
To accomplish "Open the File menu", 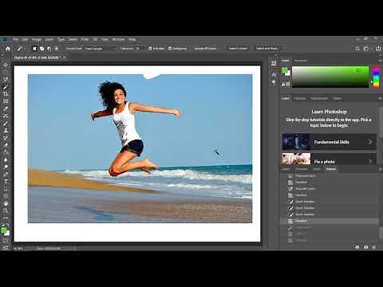I will (15, 39).
